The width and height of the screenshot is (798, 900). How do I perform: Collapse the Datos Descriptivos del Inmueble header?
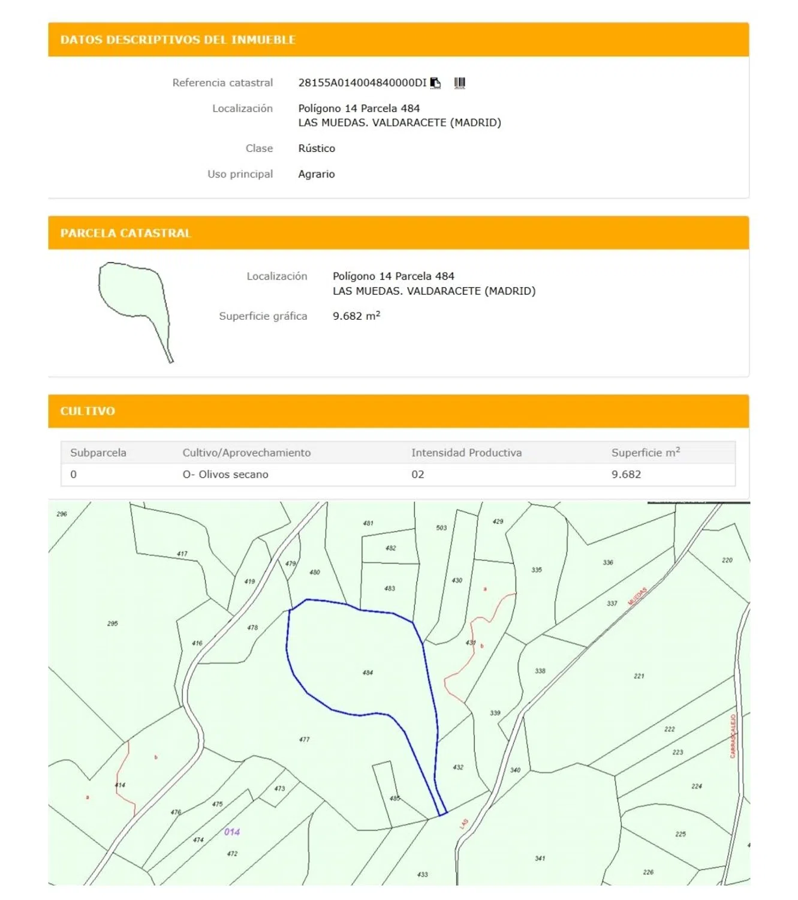click(x=398, y=40)
